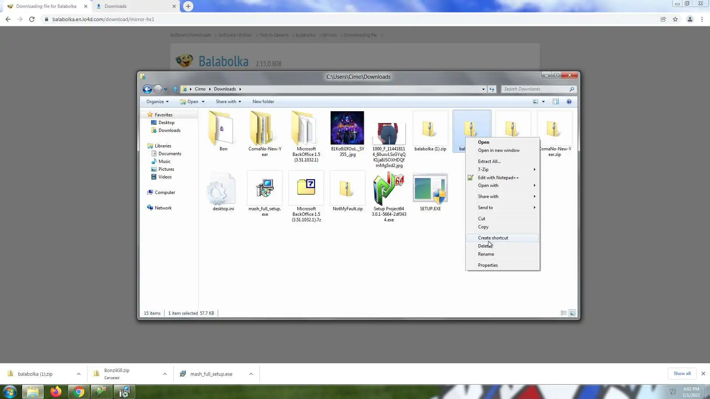
Task: Toggle the preview pane icon
Action: (x=555, y=102)
